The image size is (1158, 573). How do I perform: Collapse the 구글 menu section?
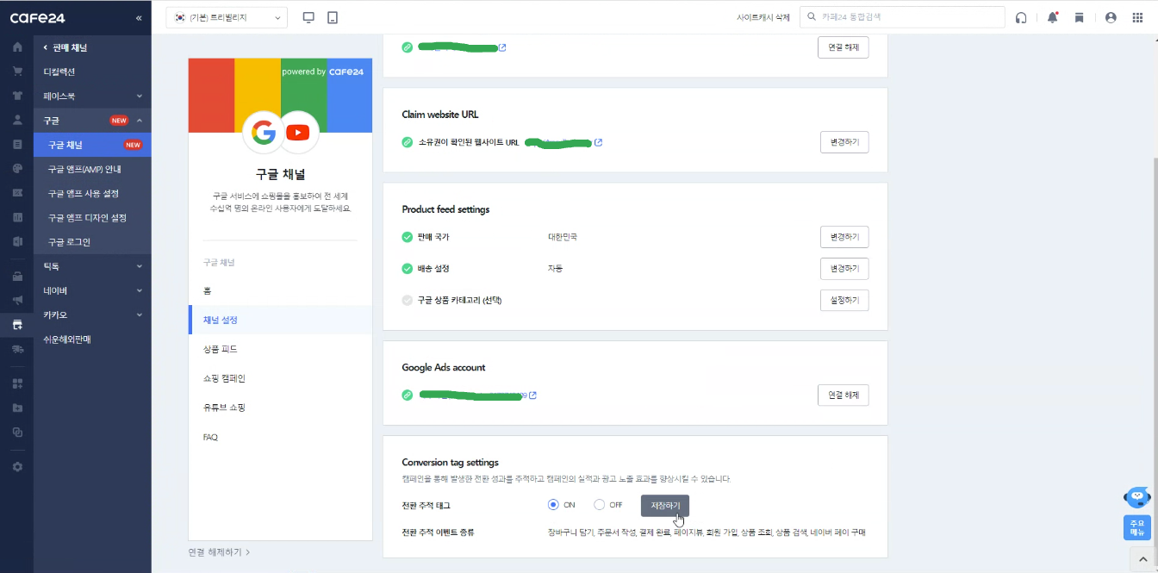click(x=93, y=120)
